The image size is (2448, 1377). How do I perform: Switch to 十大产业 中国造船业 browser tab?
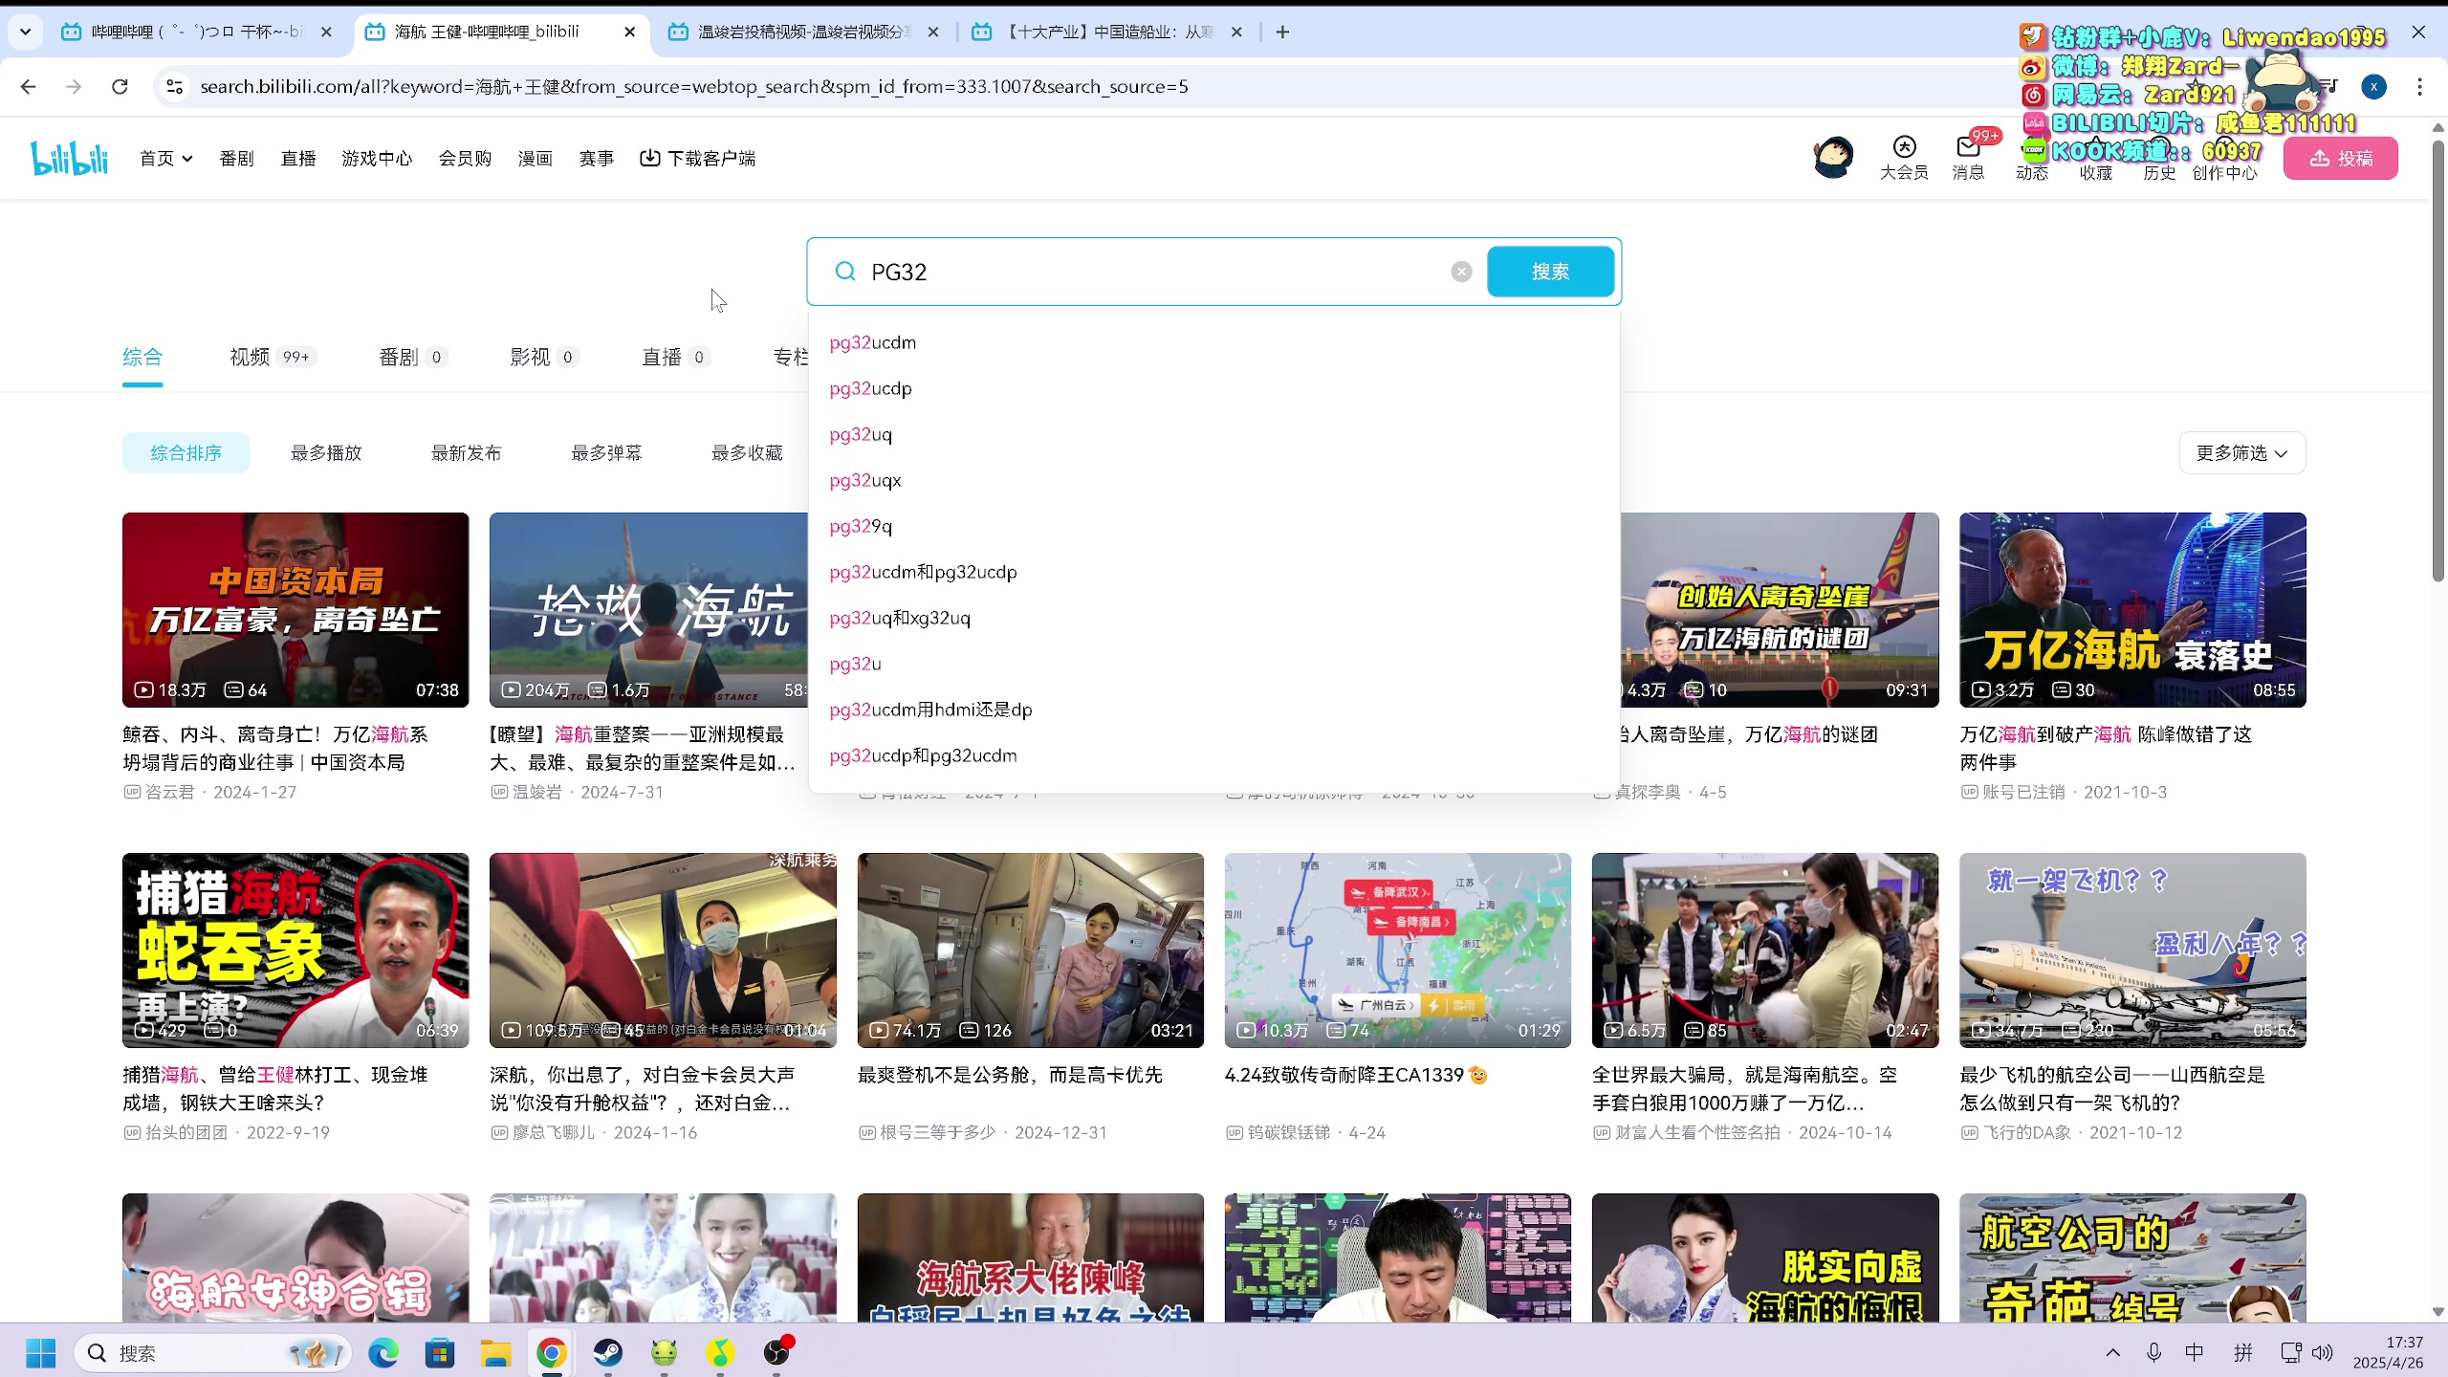pos(1105,32)
